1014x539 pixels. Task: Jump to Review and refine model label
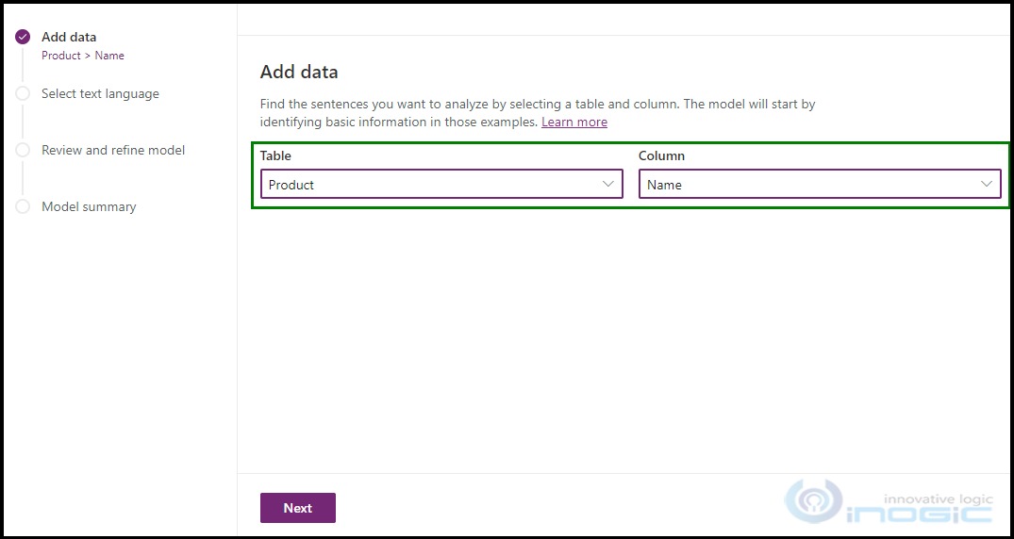[x=113, y=150]
